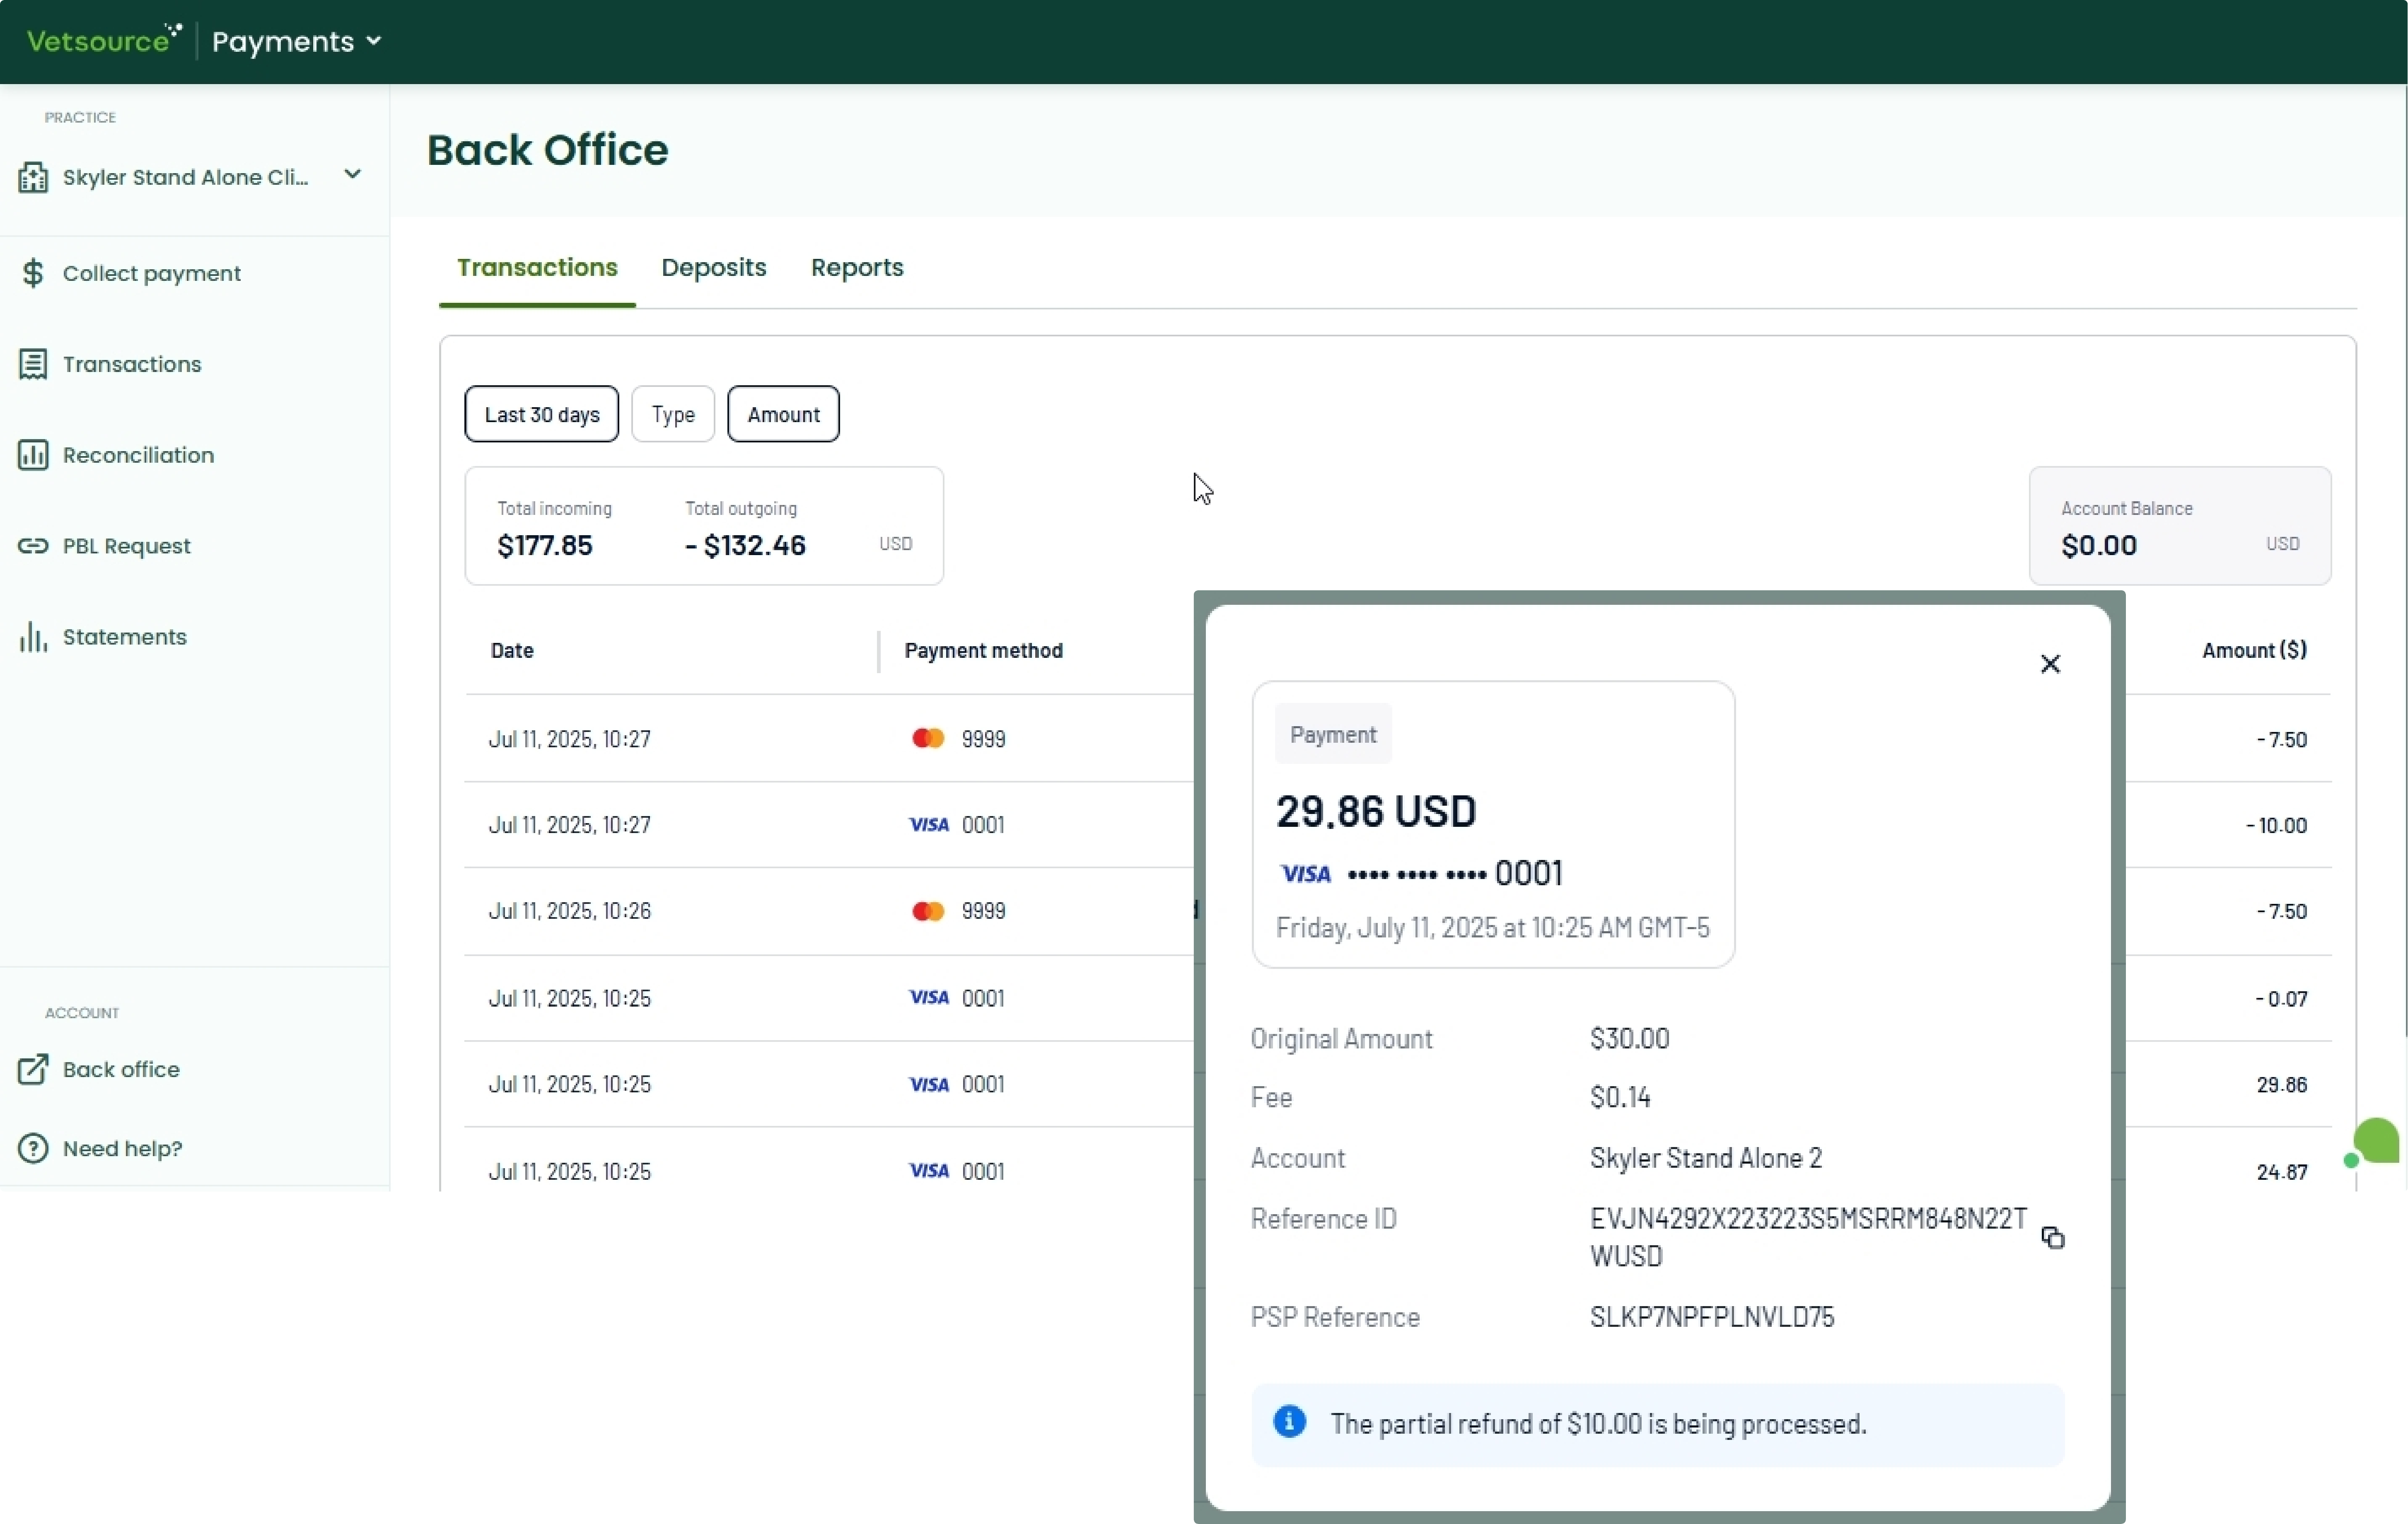The width and height of the screenshot is (2408, 1524).
Task: Click the Visa logo in payment card
Action: [1306, 874]
